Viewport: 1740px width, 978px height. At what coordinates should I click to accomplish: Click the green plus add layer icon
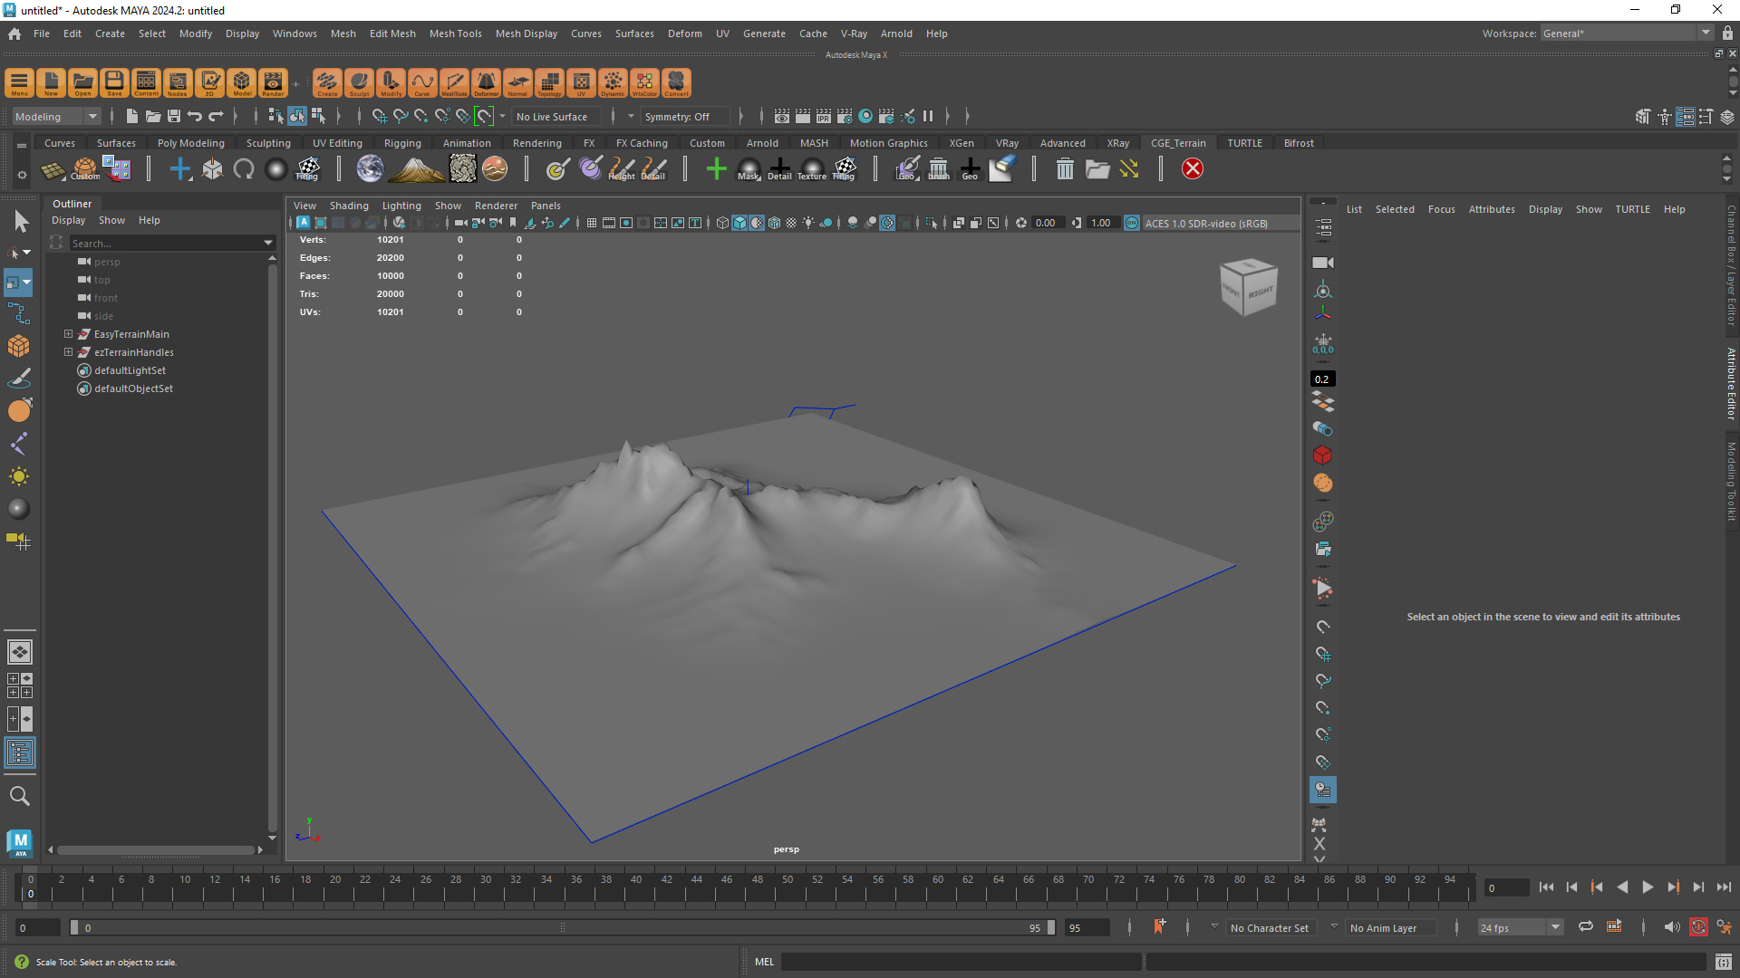coord(716,169)
